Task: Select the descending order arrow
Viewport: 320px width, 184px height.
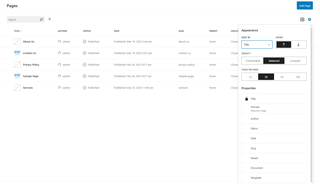Action: click(298, 44)
